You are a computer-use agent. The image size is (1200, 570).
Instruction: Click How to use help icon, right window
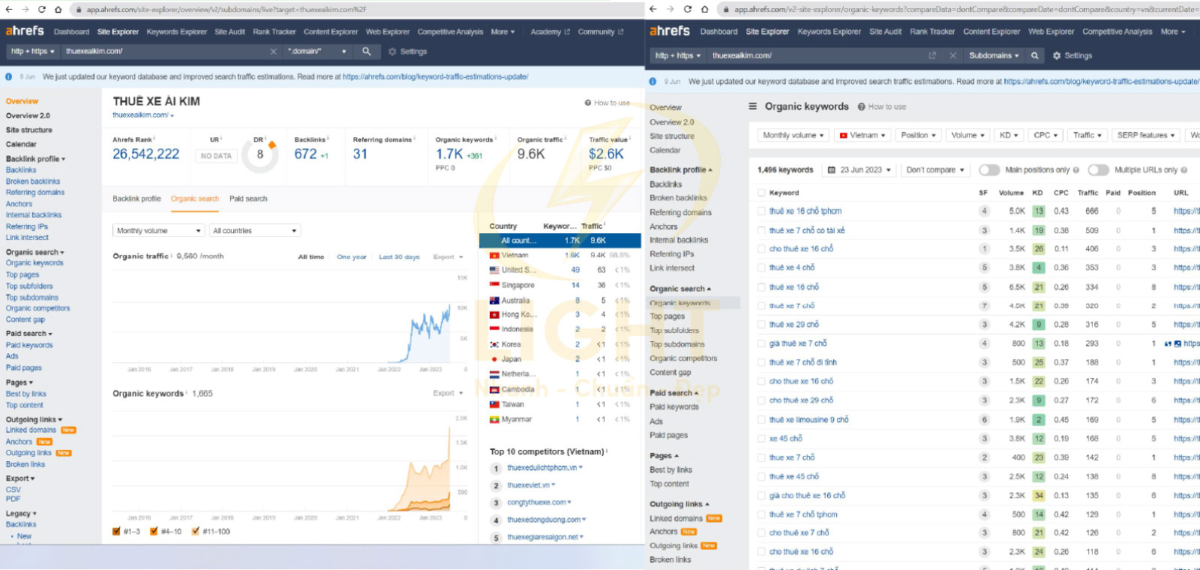click(x=862, y=106)
